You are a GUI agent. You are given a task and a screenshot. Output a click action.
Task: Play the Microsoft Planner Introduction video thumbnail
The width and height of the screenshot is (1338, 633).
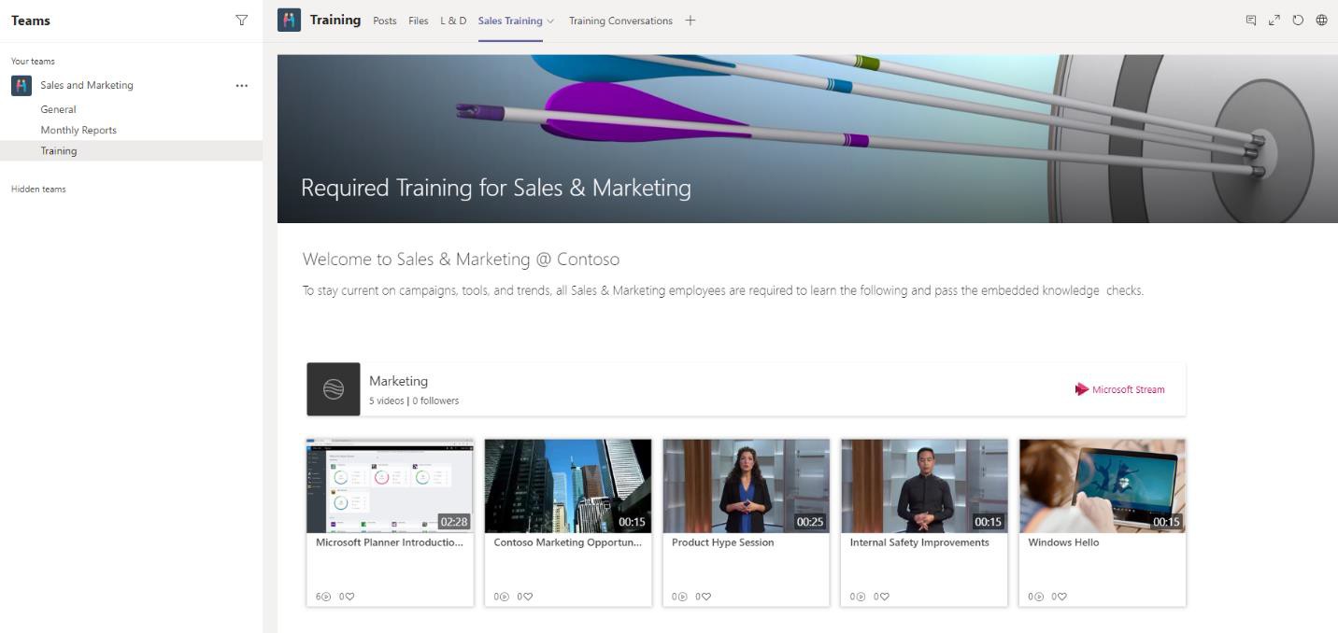(391, 485)
